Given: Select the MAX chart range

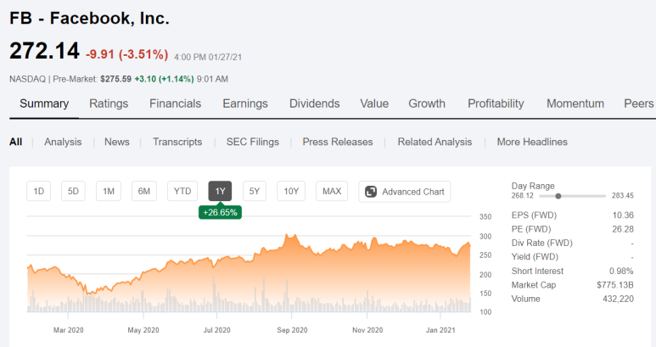Looking at the screenshot, I should coord(332,191).
